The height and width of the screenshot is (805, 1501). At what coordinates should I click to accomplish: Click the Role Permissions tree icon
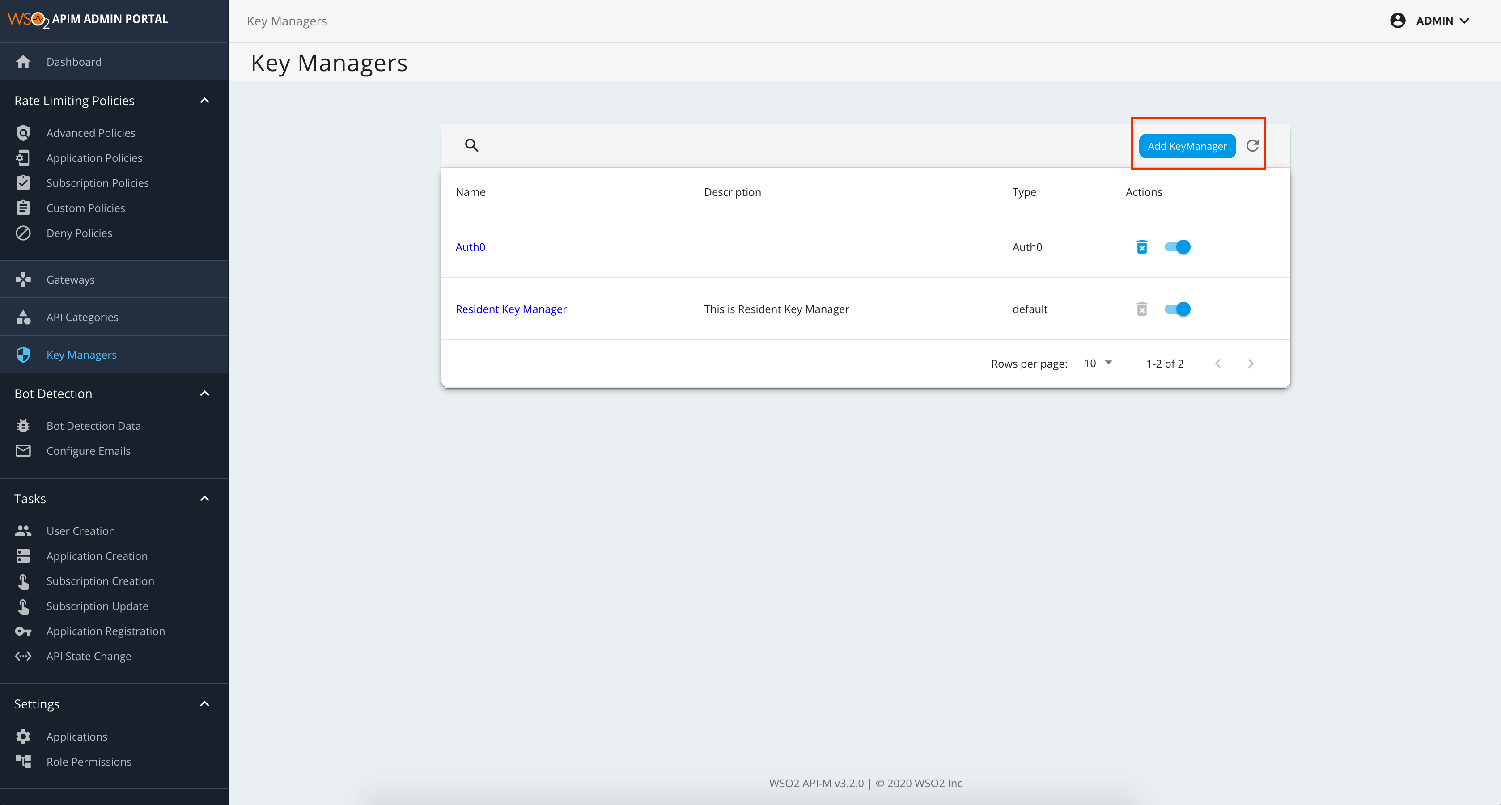[x=23, y=762]
